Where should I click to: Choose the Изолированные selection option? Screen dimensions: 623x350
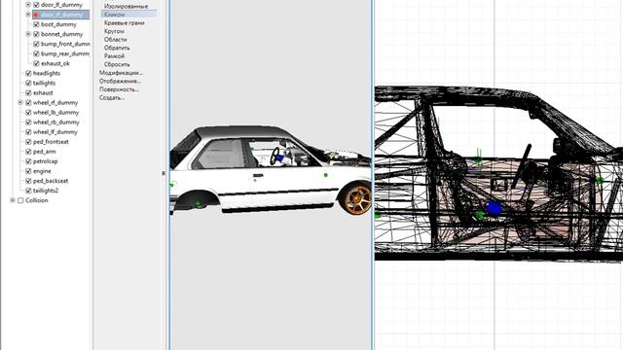coord(126,7)
